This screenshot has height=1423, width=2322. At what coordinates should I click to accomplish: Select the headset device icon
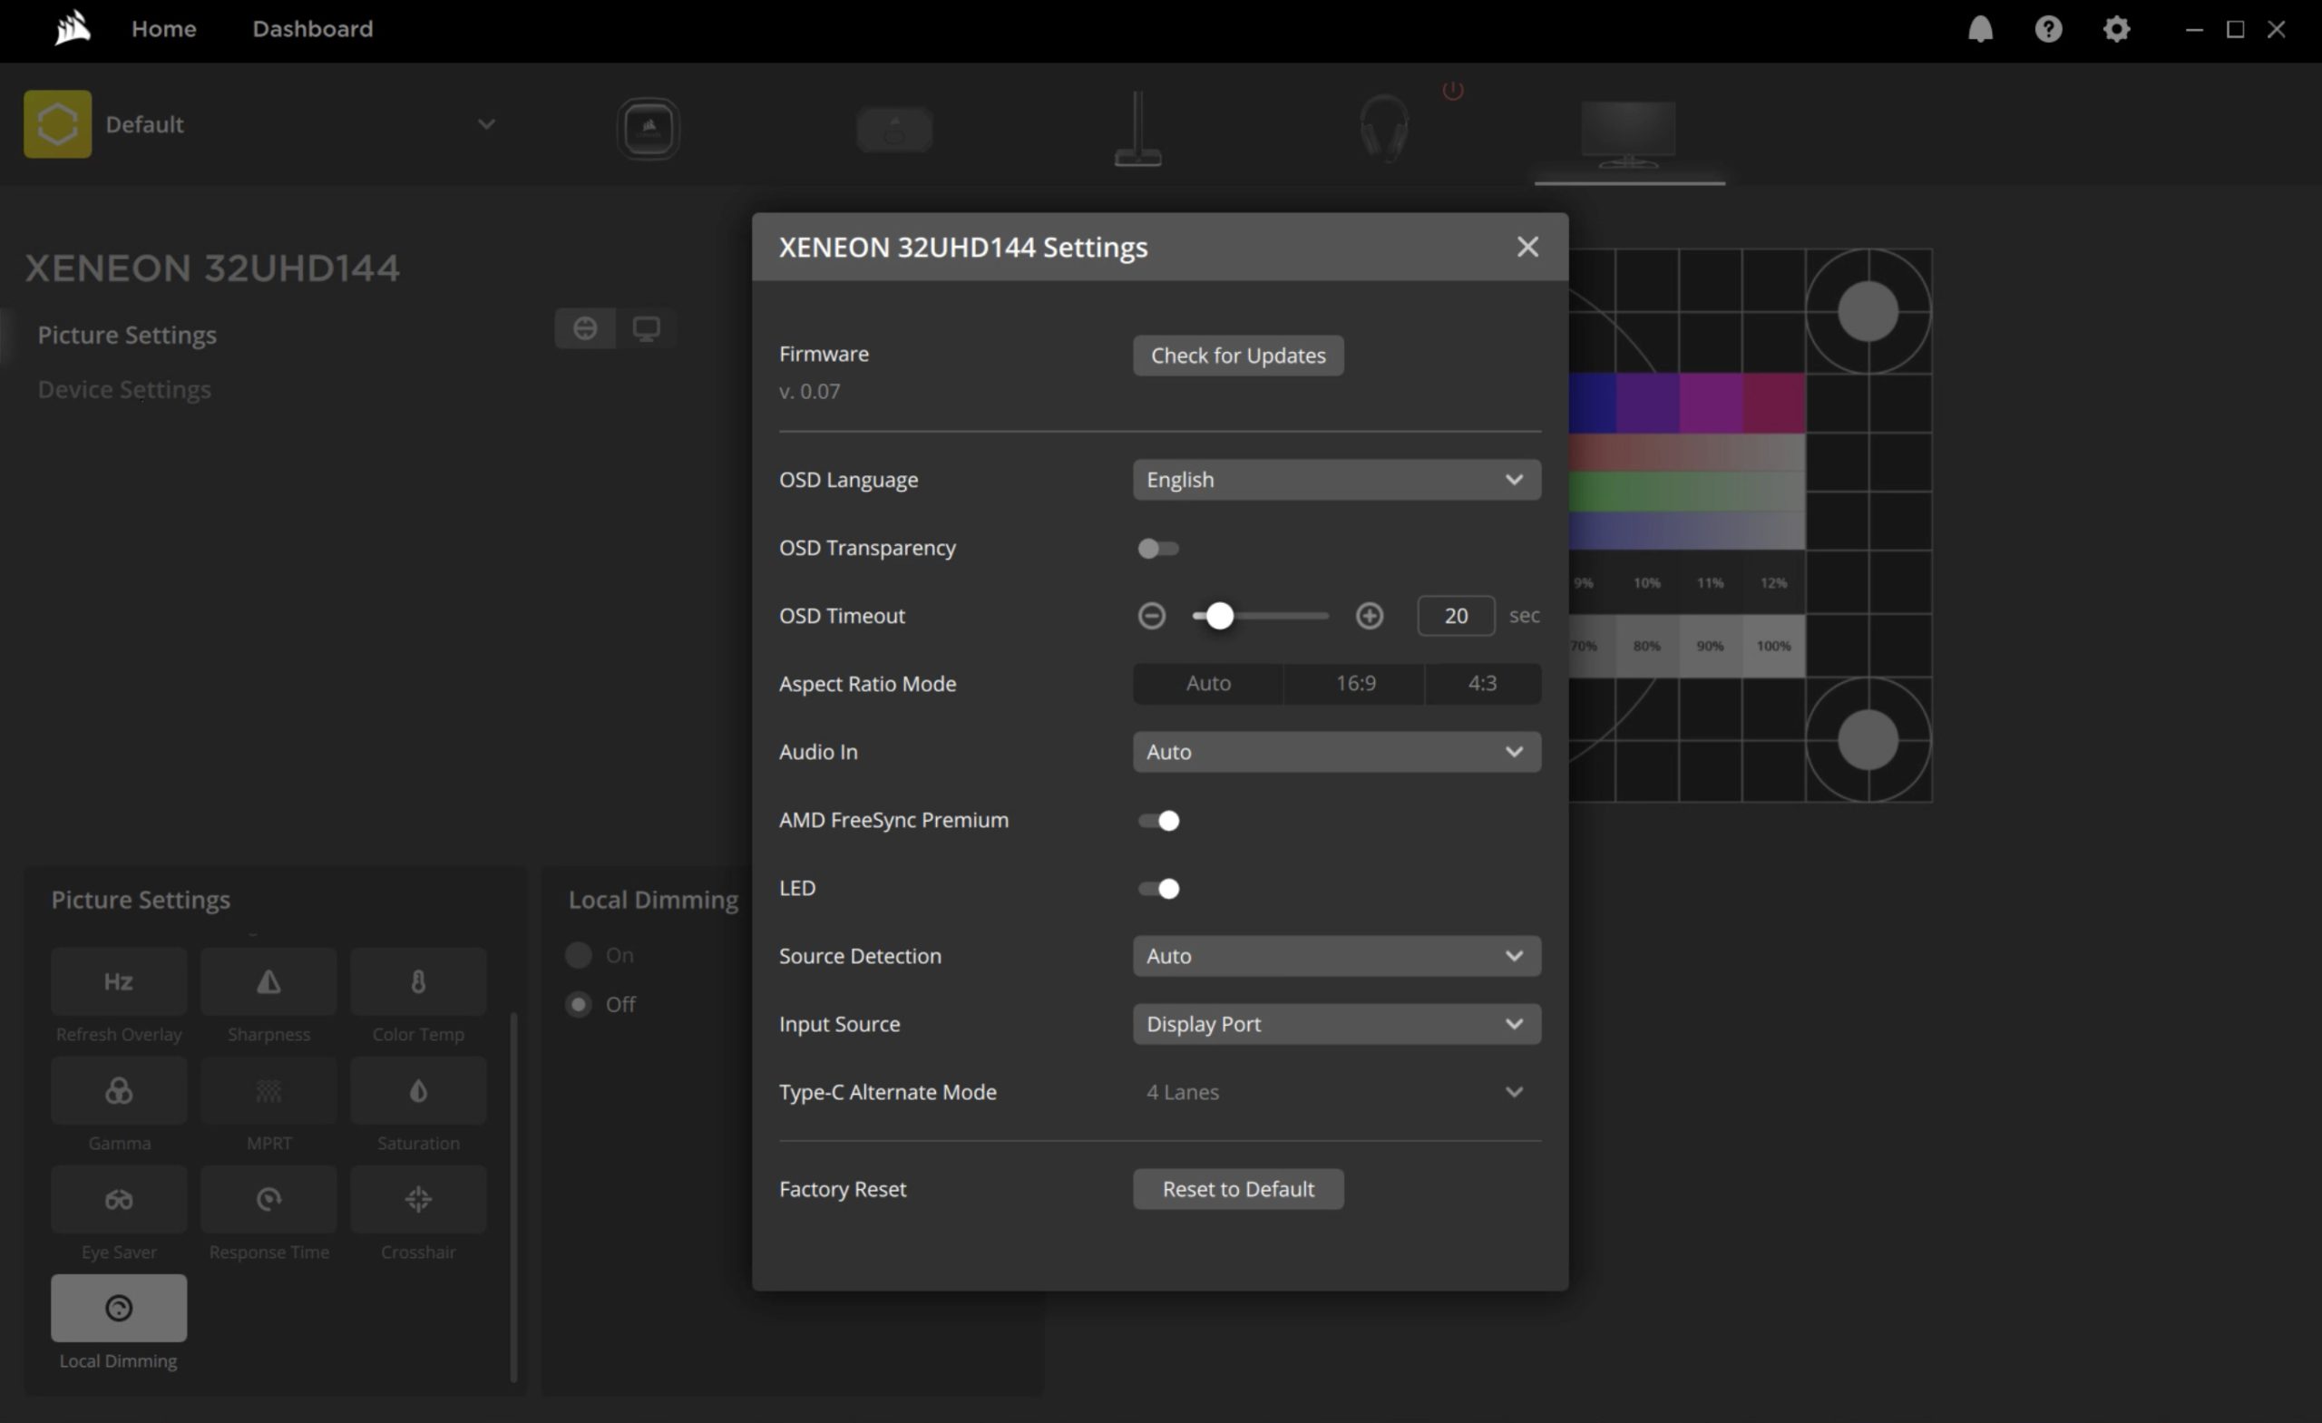point(1383,128)
